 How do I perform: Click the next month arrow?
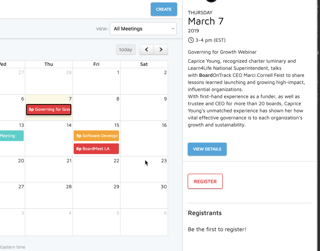161,50
